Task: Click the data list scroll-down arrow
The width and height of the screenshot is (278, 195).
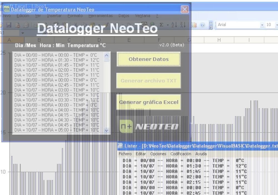Action: pos(106,131)
